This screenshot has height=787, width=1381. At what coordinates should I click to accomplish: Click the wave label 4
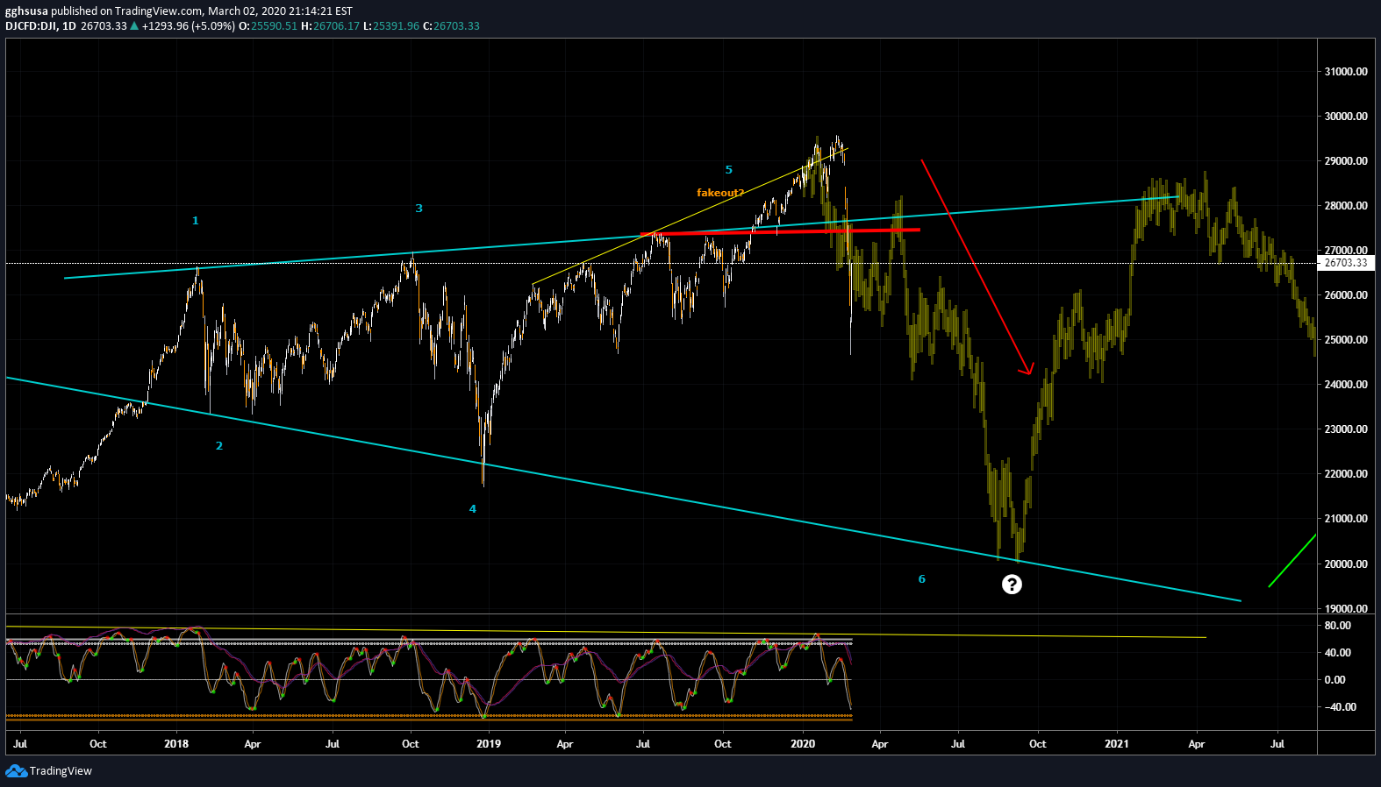click(x=473, y=509)
